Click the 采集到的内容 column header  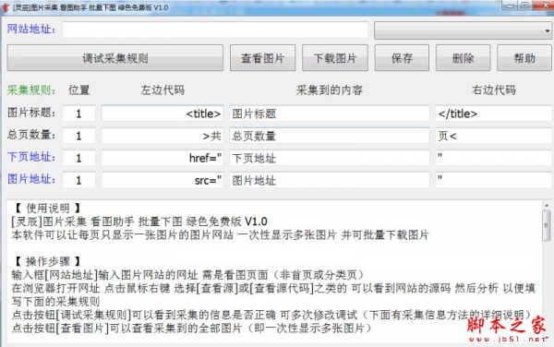pyautogui.click(x=330, y=90)
